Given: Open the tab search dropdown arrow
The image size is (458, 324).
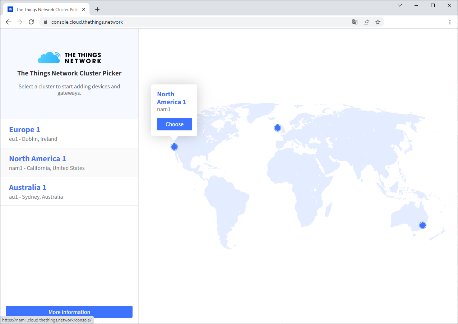Looking at the screenshot, I should coord(400,5).
